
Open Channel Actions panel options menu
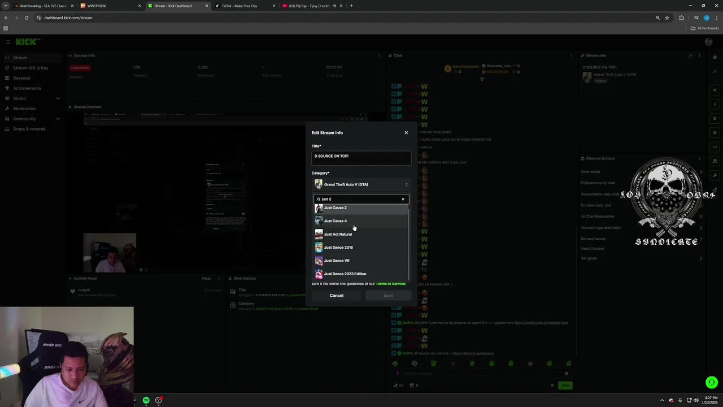pos(699,158)
